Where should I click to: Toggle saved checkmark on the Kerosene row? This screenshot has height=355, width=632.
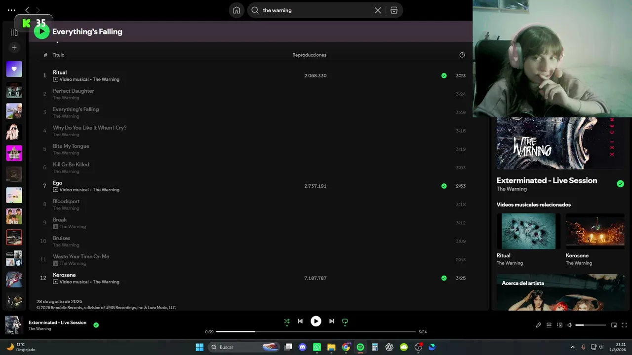(x=444, y=278)
